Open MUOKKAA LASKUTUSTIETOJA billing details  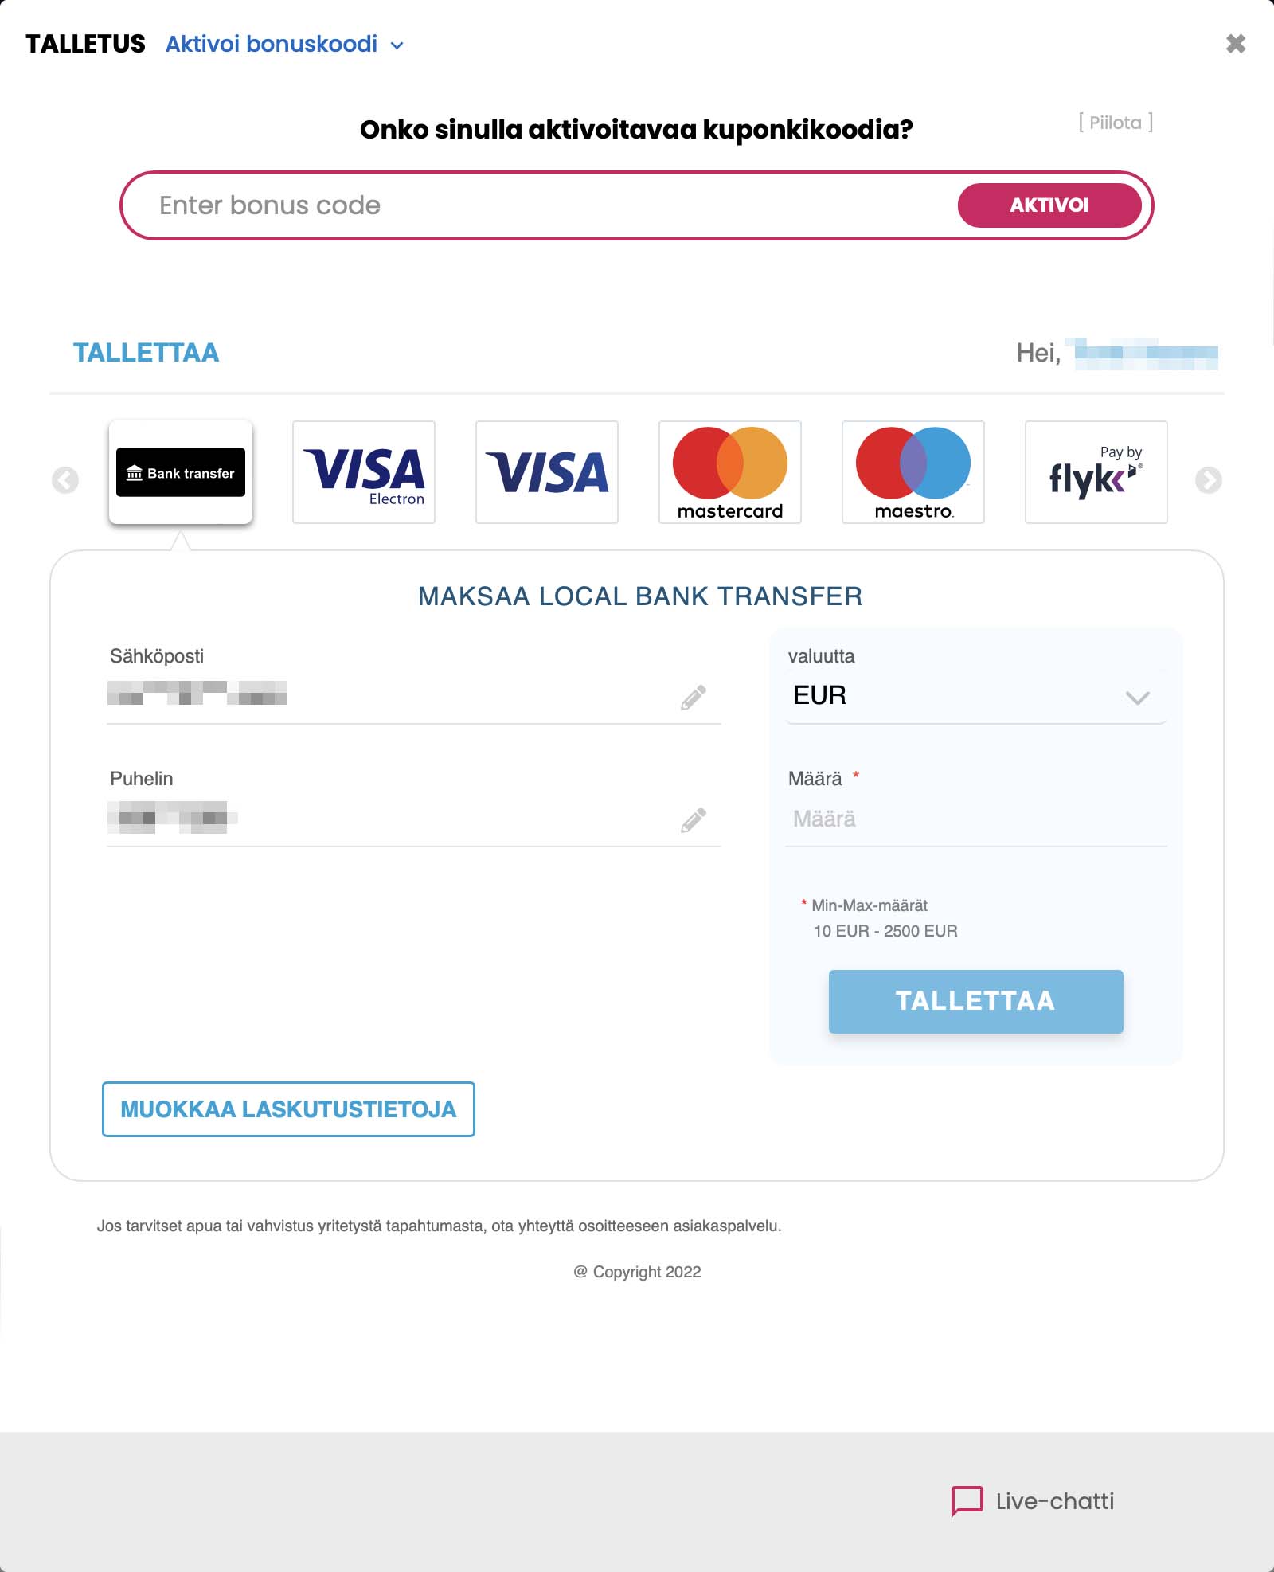(288, 1109)
